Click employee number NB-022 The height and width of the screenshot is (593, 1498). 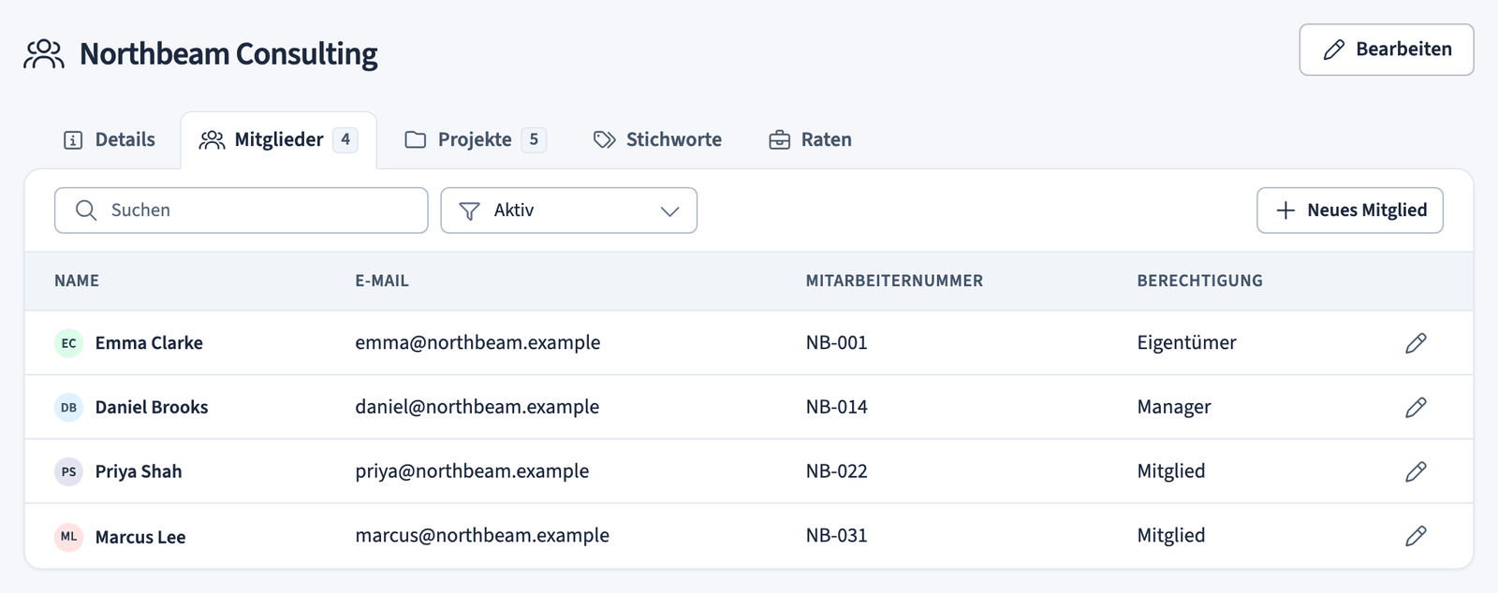coord(837,471)
